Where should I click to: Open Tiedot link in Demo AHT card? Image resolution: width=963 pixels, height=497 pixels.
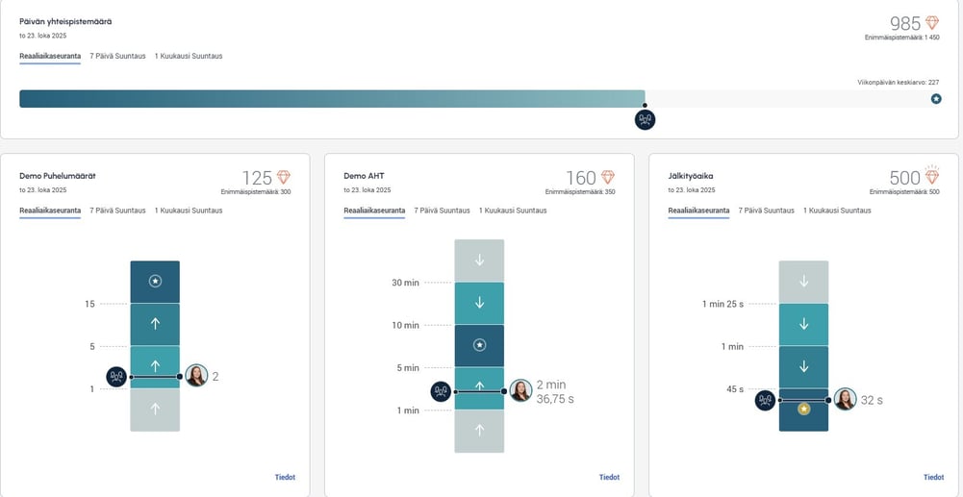point(609,477)
